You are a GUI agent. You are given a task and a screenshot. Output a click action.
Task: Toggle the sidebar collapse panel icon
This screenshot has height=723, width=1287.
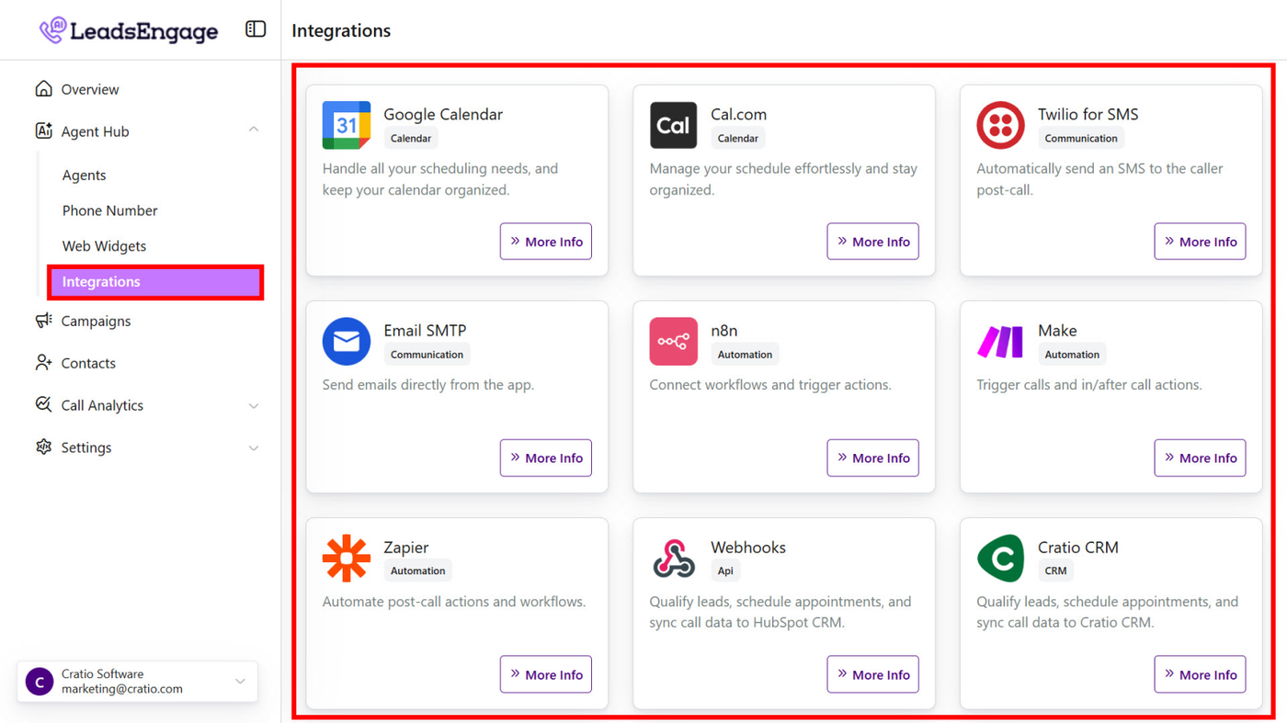pyautogui.click(x=256, y=29)
